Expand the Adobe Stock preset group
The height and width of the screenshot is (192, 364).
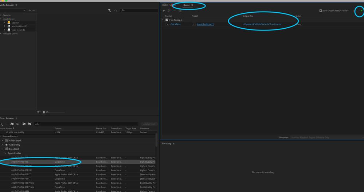3,141
